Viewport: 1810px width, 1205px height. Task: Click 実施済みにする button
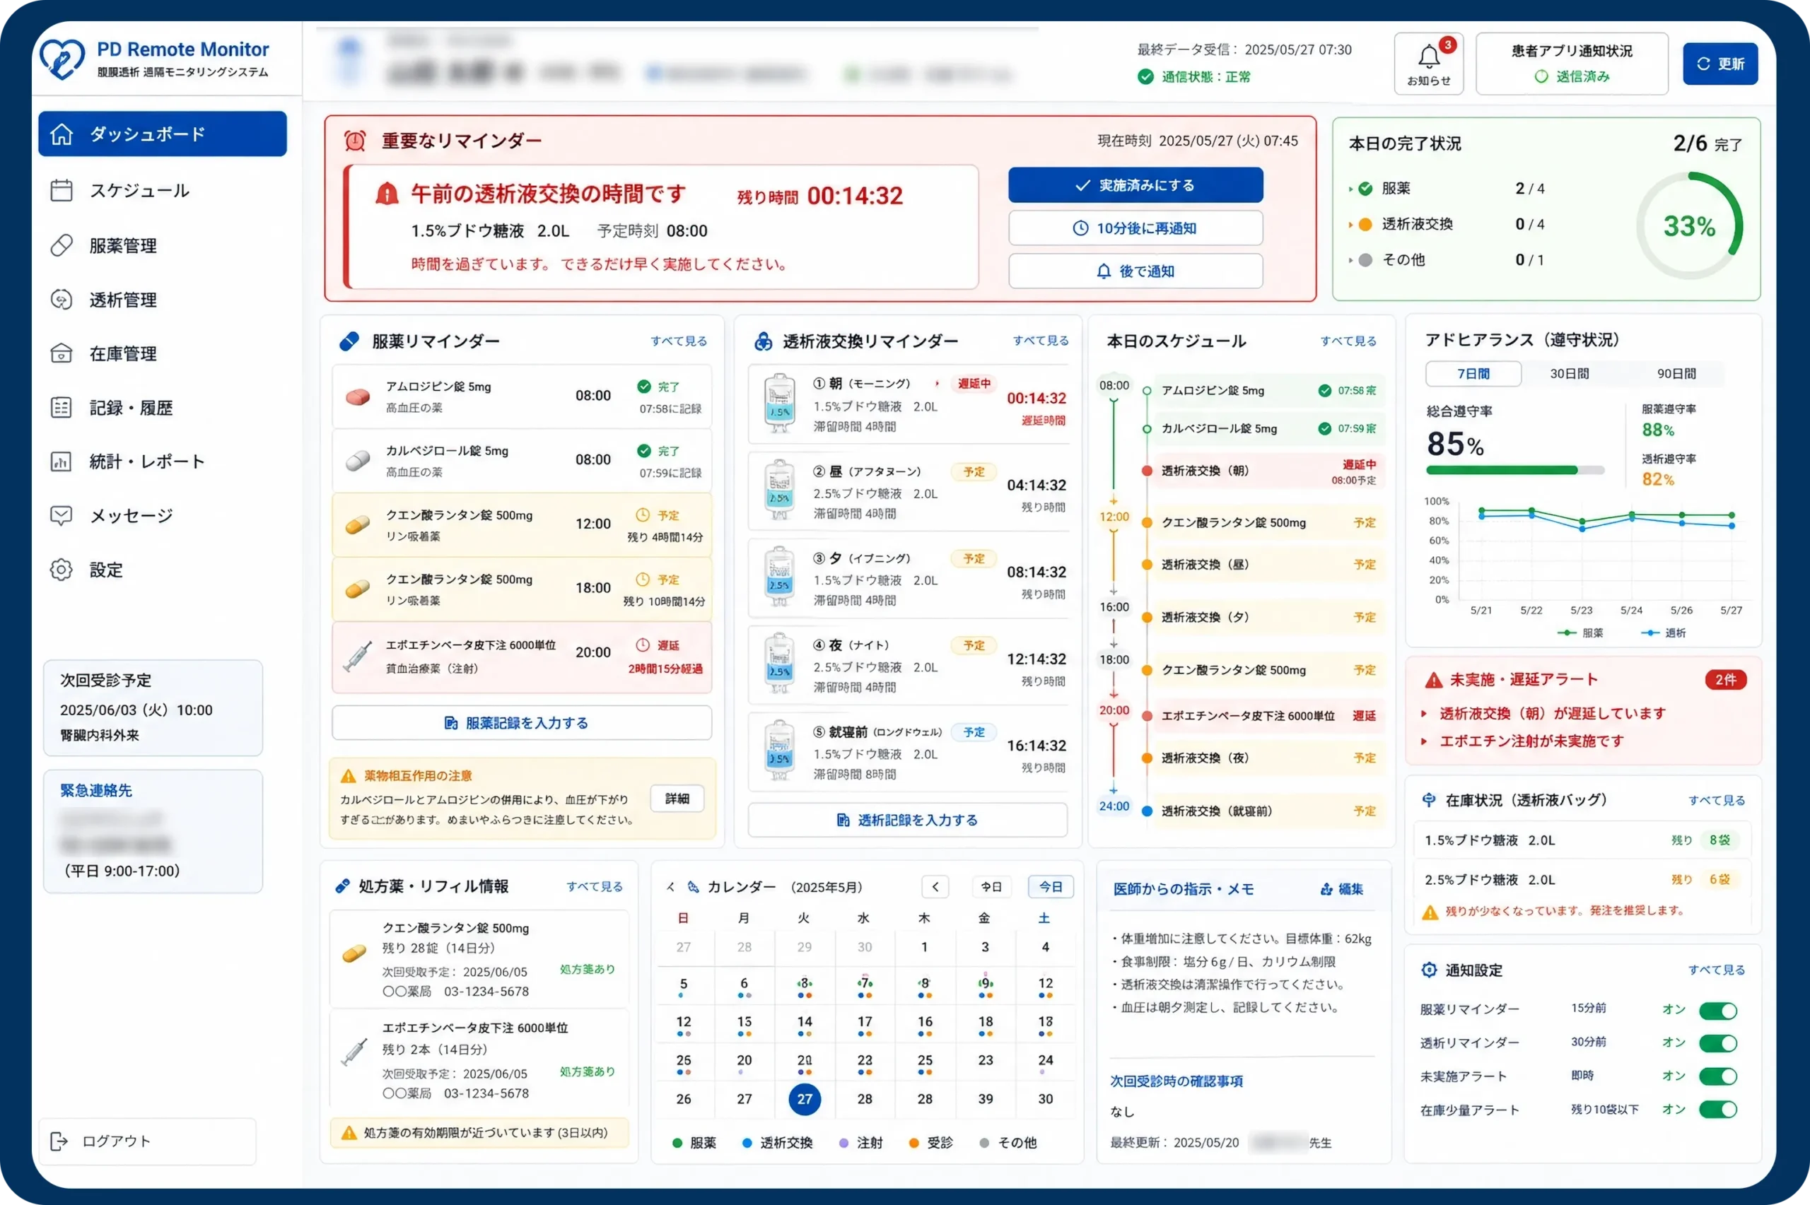click(1135, 185)
